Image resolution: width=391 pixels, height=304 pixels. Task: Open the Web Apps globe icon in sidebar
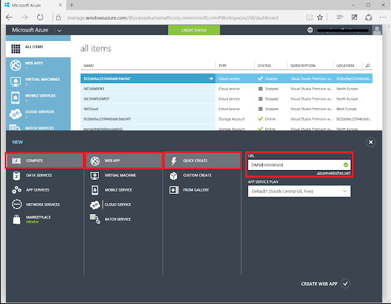(15, 65)
